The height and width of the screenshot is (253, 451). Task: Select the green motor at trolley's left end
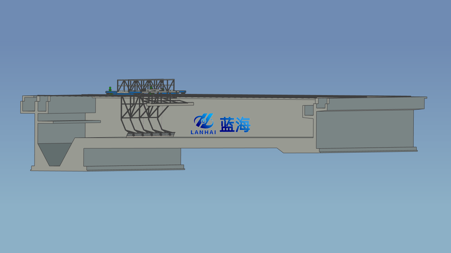(110, 89)
